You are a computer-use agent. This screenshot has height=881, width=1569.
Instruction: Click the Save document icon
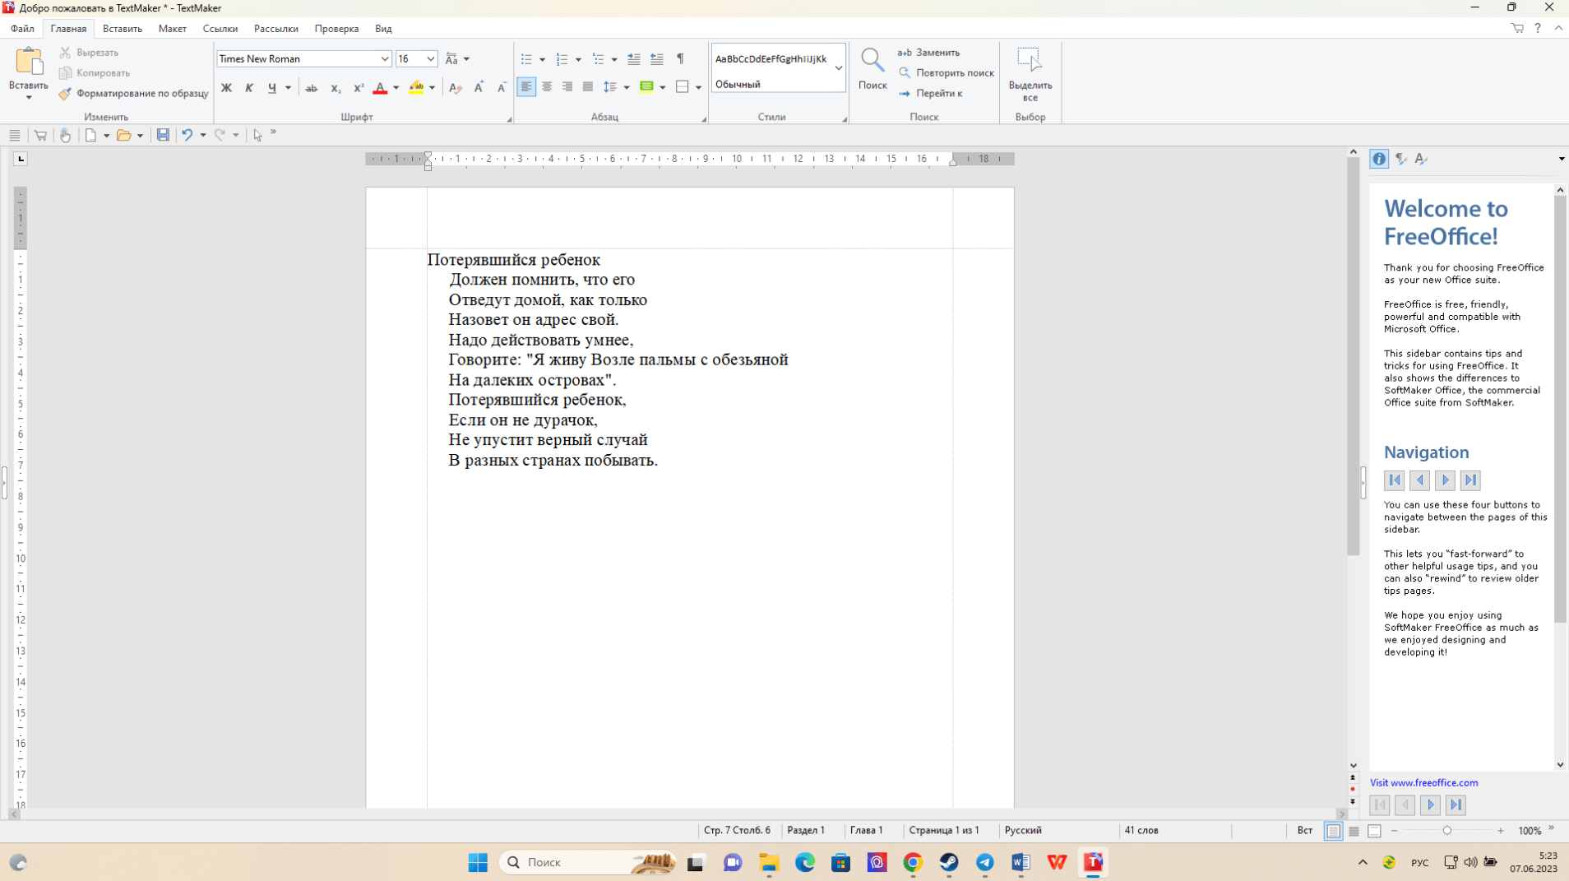[x=163, y=135]
